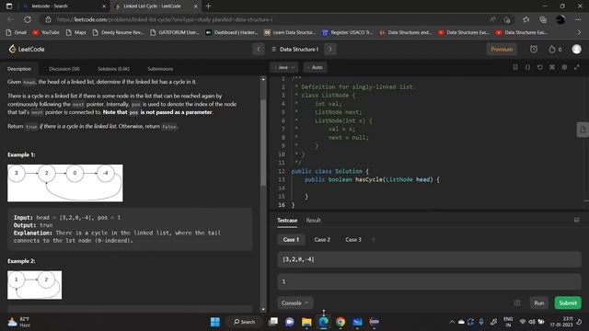This screenshot has width=589, height=331.
Task: Click the head input field [3,2,0,-4]
Action: pyautogui.click(x=429, y=259)
